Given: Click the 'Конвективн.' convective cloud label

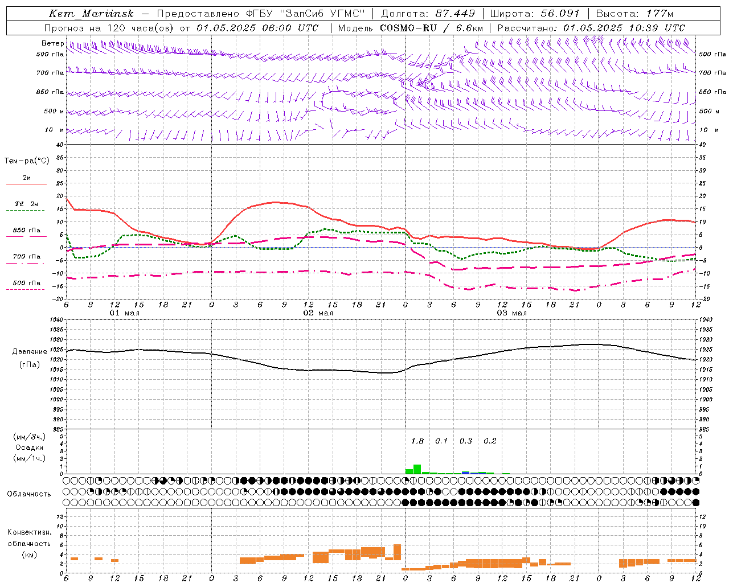Looking at the screenshot, I should tap(29, 532).
